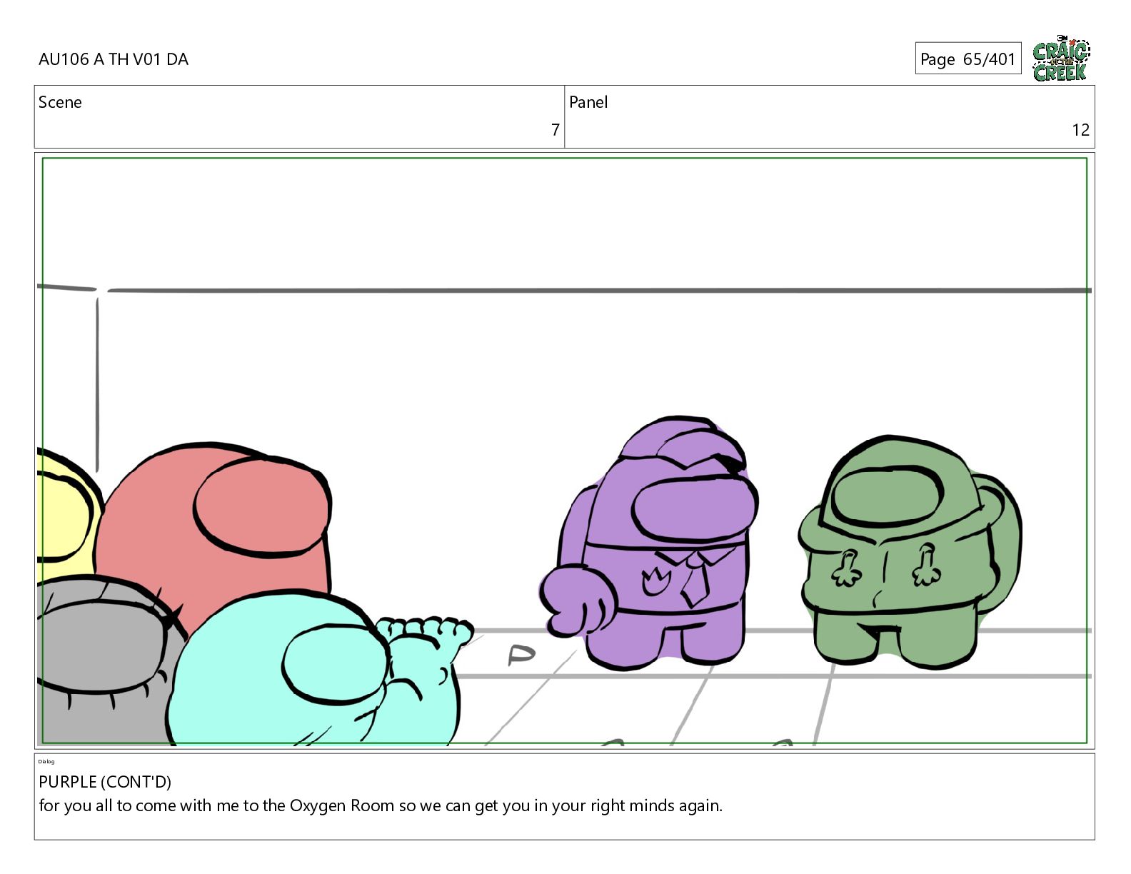
Task: Click the Craig of the Creek logo
Action: pos(1061,58)
